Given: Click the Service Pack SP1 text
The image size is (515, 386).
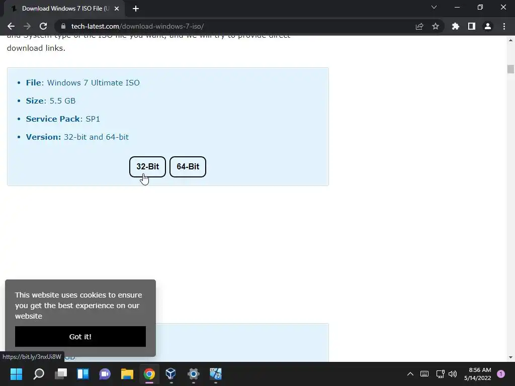Looking at the screenshot, I should click(63, 119).
